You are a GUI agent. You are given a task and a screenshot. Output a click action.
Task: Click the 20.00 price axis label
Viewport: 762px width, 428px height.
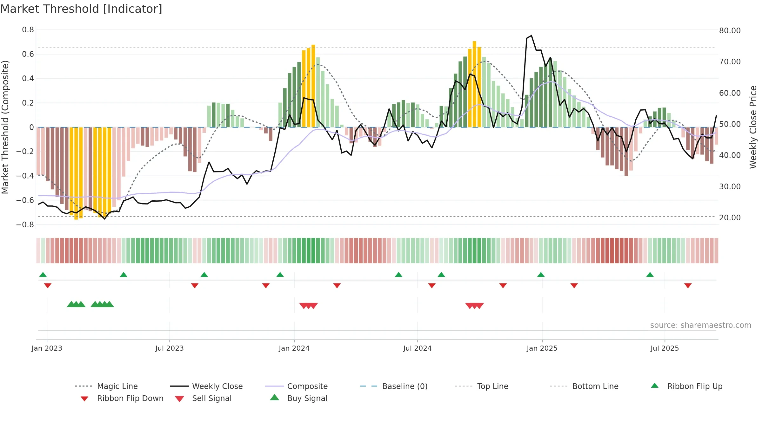(730, 217)
